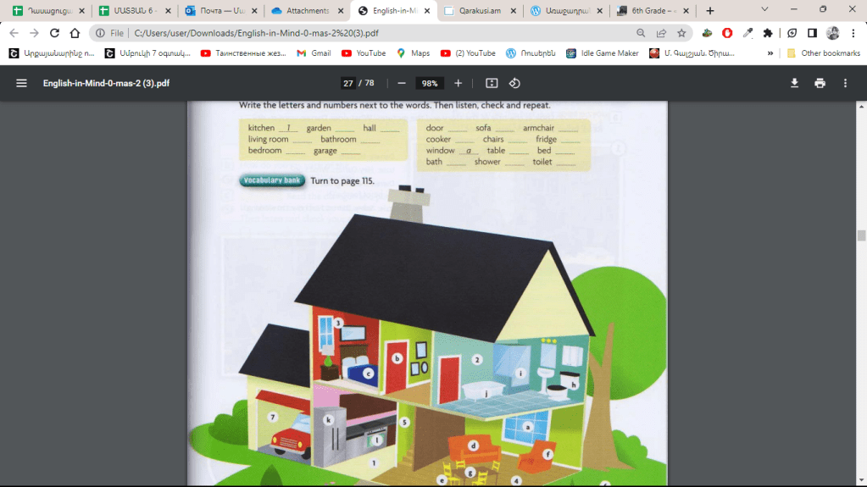Zoom out the PDF page
This screenshot has width=867, height=487.
pyautogui.click(x=402, y=83)
